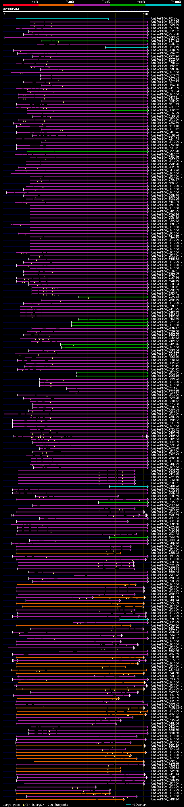This screenshot has height=807, width=184.
Task: Click the white query sequence ruler bar
Action: [x=76, y=12]
